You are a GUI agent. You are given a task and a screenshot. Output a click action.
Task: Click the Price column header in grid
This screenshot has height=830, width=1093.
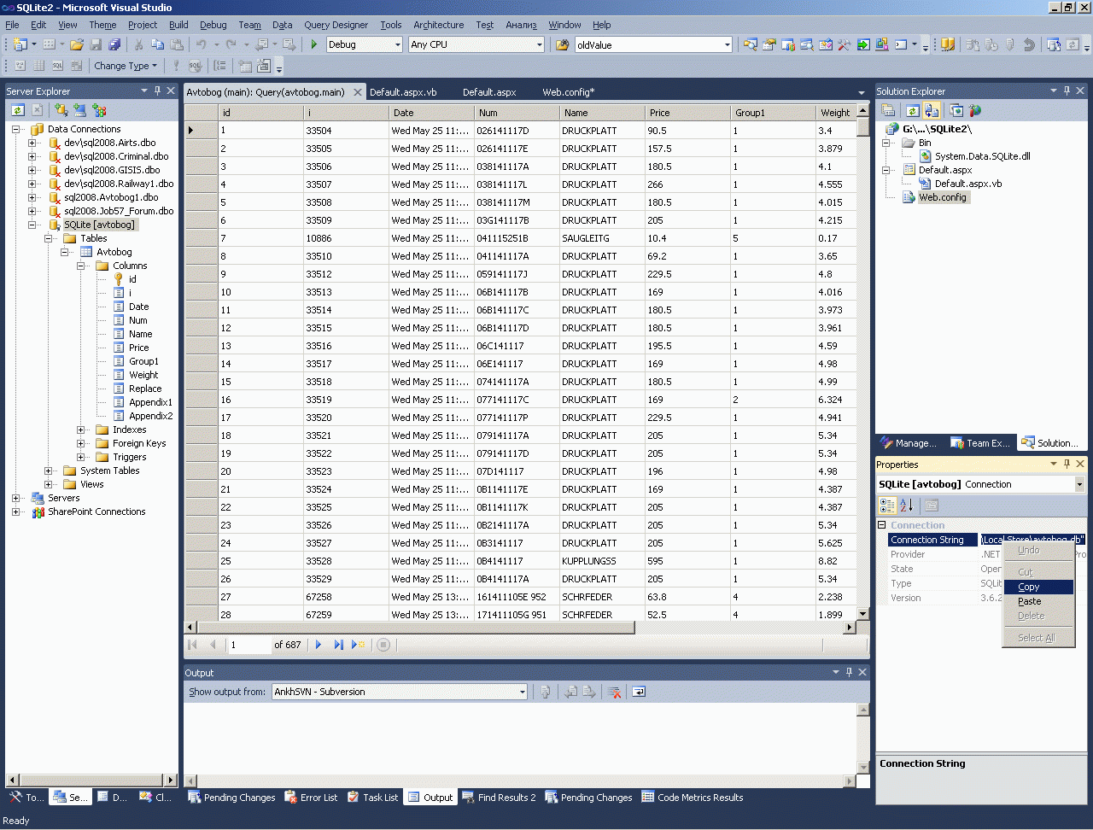(687, 113)
